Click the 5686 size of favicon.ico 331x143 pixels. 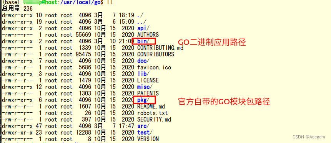click(x=85, y=67)
